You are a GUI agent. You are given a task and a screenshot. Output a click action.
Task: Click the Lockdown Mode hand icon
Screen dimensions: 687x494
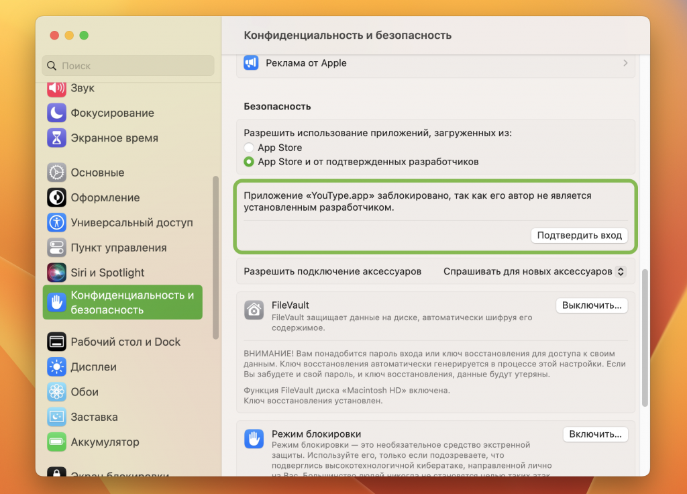coord(254,439)
